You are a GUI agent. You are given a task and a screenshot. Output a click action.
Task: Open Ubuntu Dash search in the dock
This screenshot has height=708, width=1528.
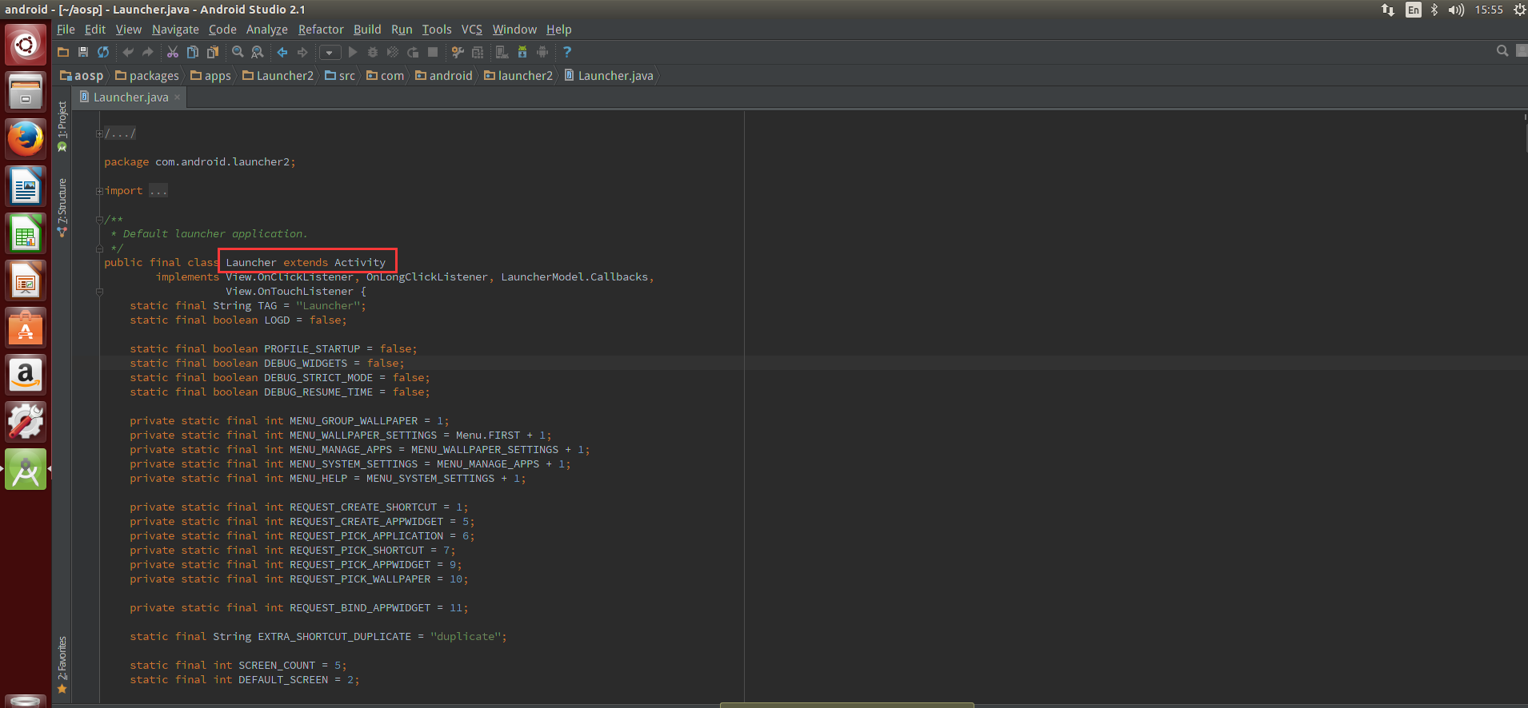pyautogui.click(x=26, y=45)
